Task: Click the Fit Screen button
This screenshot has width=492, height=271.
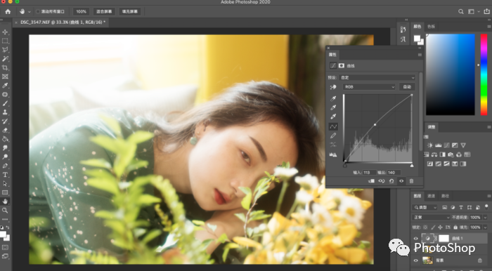Action: pyautogui.click(x=104, y=12)
